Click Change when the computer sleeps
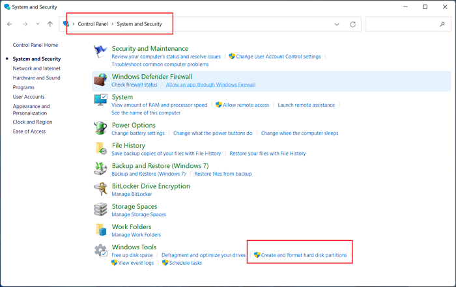Image resolution: width=456 pixels, height=287 pixels. point(300,133)
